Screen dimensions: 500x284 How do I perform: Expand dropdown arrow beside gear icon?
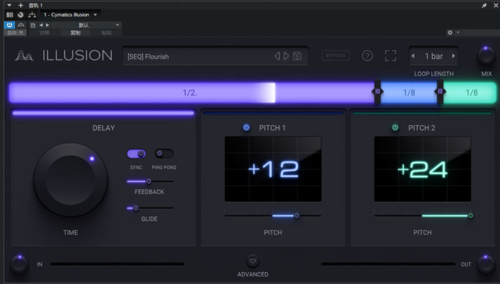(x=458, y=33)
